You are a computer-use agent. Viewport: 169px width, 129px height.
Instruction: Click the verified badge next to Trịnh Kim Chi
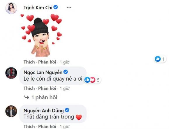click(x=56, y=7)
